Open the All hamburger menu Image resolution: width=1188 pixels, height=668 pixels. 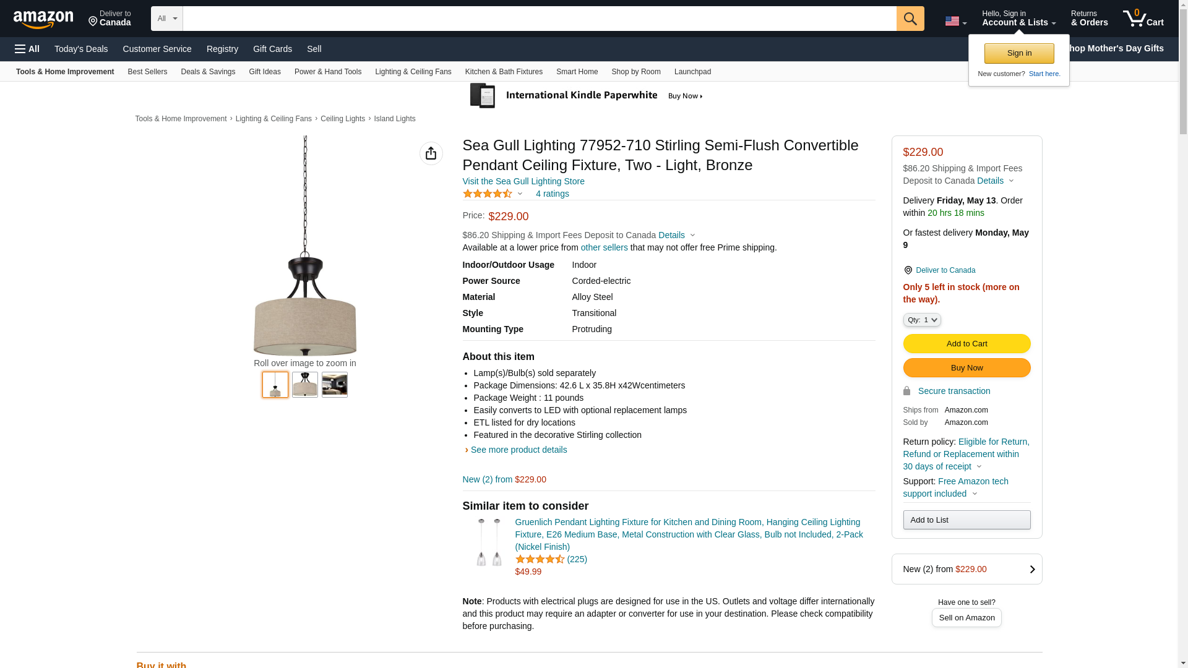click(27, 49)
